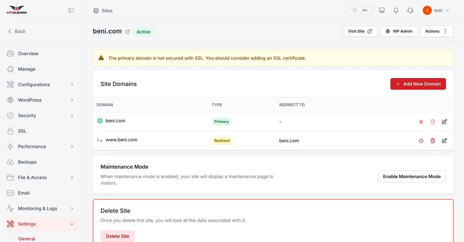Expand the File & Access submenu chevron
This screenshot has width=464, height=242.
72,178
